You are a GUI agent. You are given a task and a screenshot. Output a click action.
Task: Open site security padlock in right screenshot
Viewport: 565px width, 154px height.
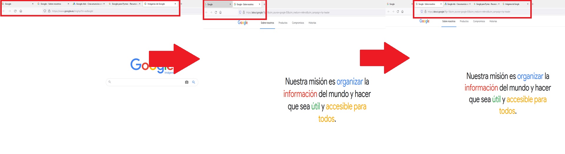pos(425,12)
